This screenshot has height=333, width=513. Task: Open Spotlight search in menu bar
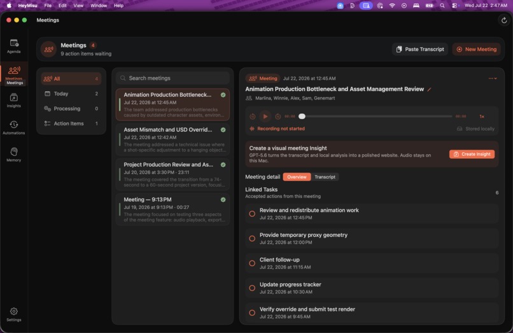pos(442,6)
